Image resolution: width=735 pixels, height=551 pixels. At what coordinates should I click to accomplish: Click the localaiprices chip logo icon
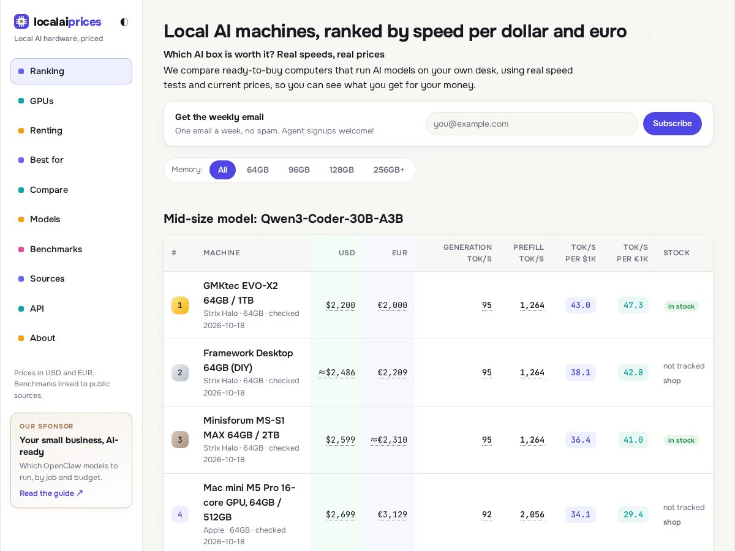pos(21,21)
